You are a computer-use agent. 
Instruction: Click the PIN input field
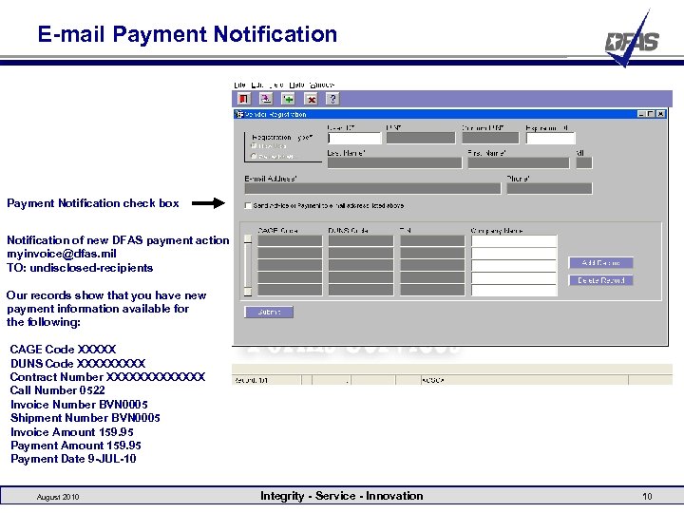coord(421,139)
